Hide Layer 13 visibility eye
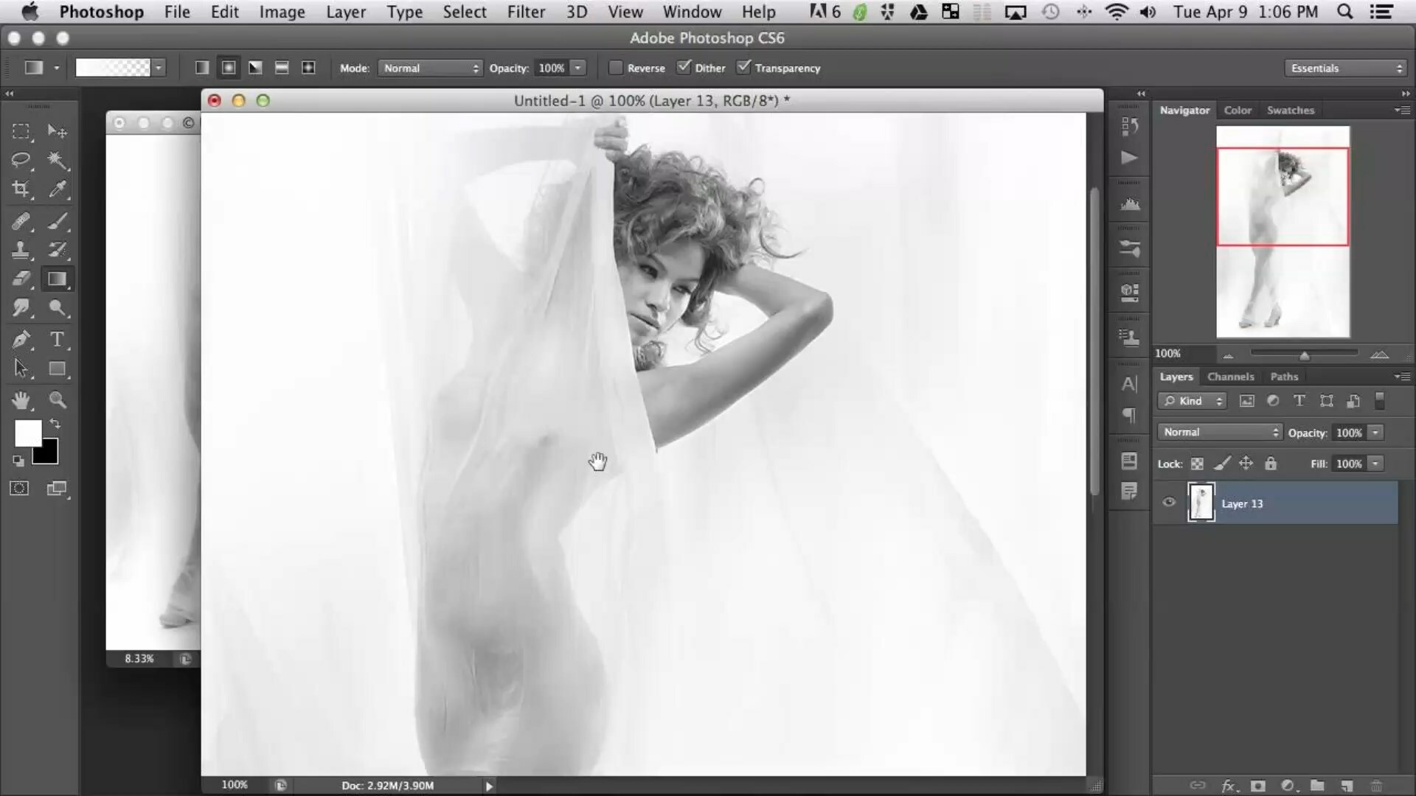This screenshot has height=796, width=1416. pyautogui.click(x=1169, y=503)
